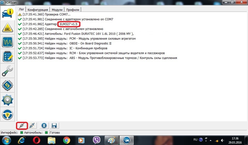Select the Ford Fusion DURATEC vehicle line
This screenshot has height=145, width=248.
click(x=76, y=34)
